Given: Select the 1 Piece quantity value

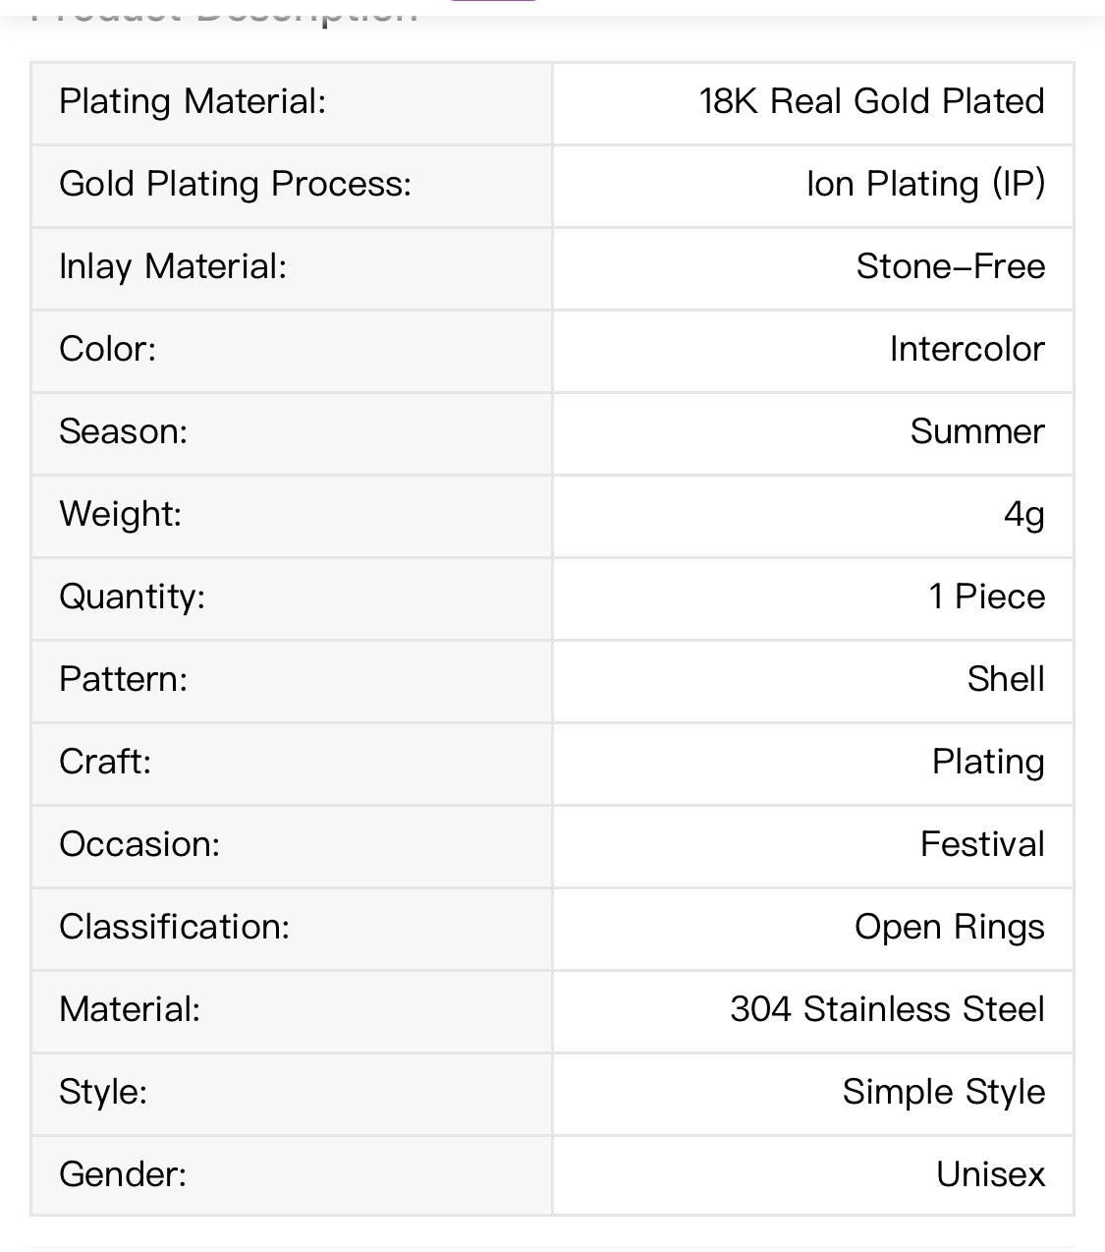Looking at the screenshot, I should [x=987, y=597].
